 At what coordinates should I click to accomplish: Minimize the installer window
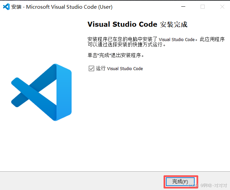[183, 7]
